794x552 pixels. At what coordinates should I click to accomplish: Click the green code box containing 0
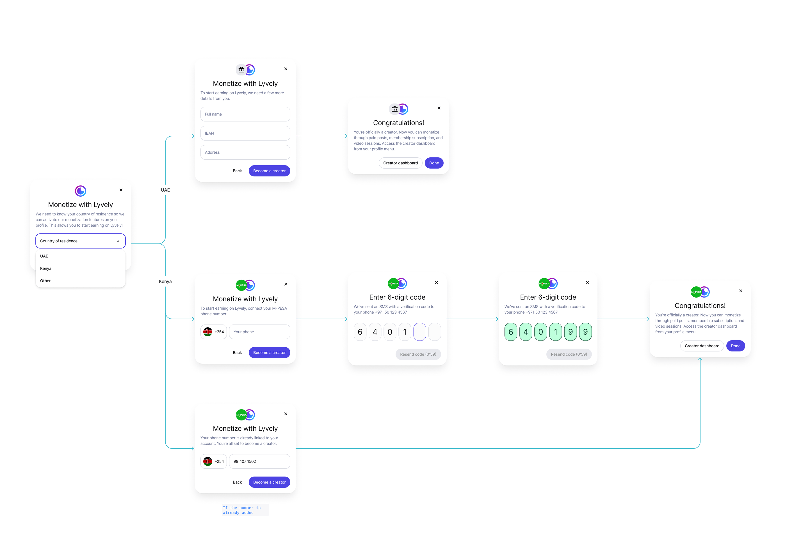[x=540, y=332]
